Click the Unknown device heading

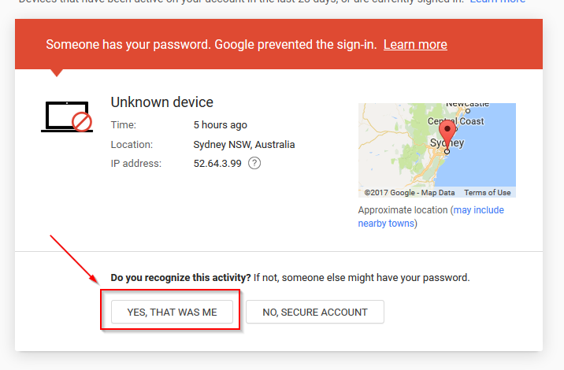point(161,102)
